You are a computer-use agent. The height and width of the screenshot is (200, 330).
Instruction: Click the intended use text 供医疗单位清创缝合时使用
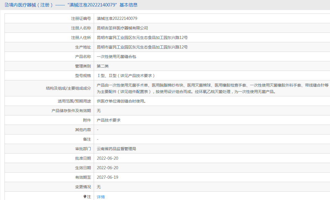[121, 101]
